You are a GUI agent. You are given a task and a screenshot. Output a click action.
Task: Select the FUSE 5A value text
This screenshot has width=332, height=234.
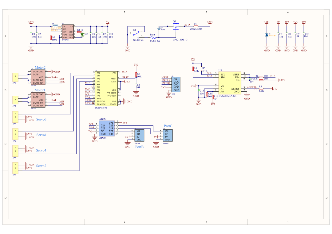tap(155, 41)
